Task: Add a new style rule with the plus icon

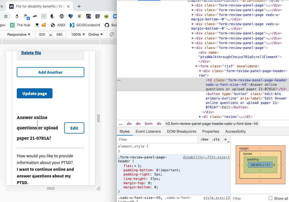Action: click(226, 139)
